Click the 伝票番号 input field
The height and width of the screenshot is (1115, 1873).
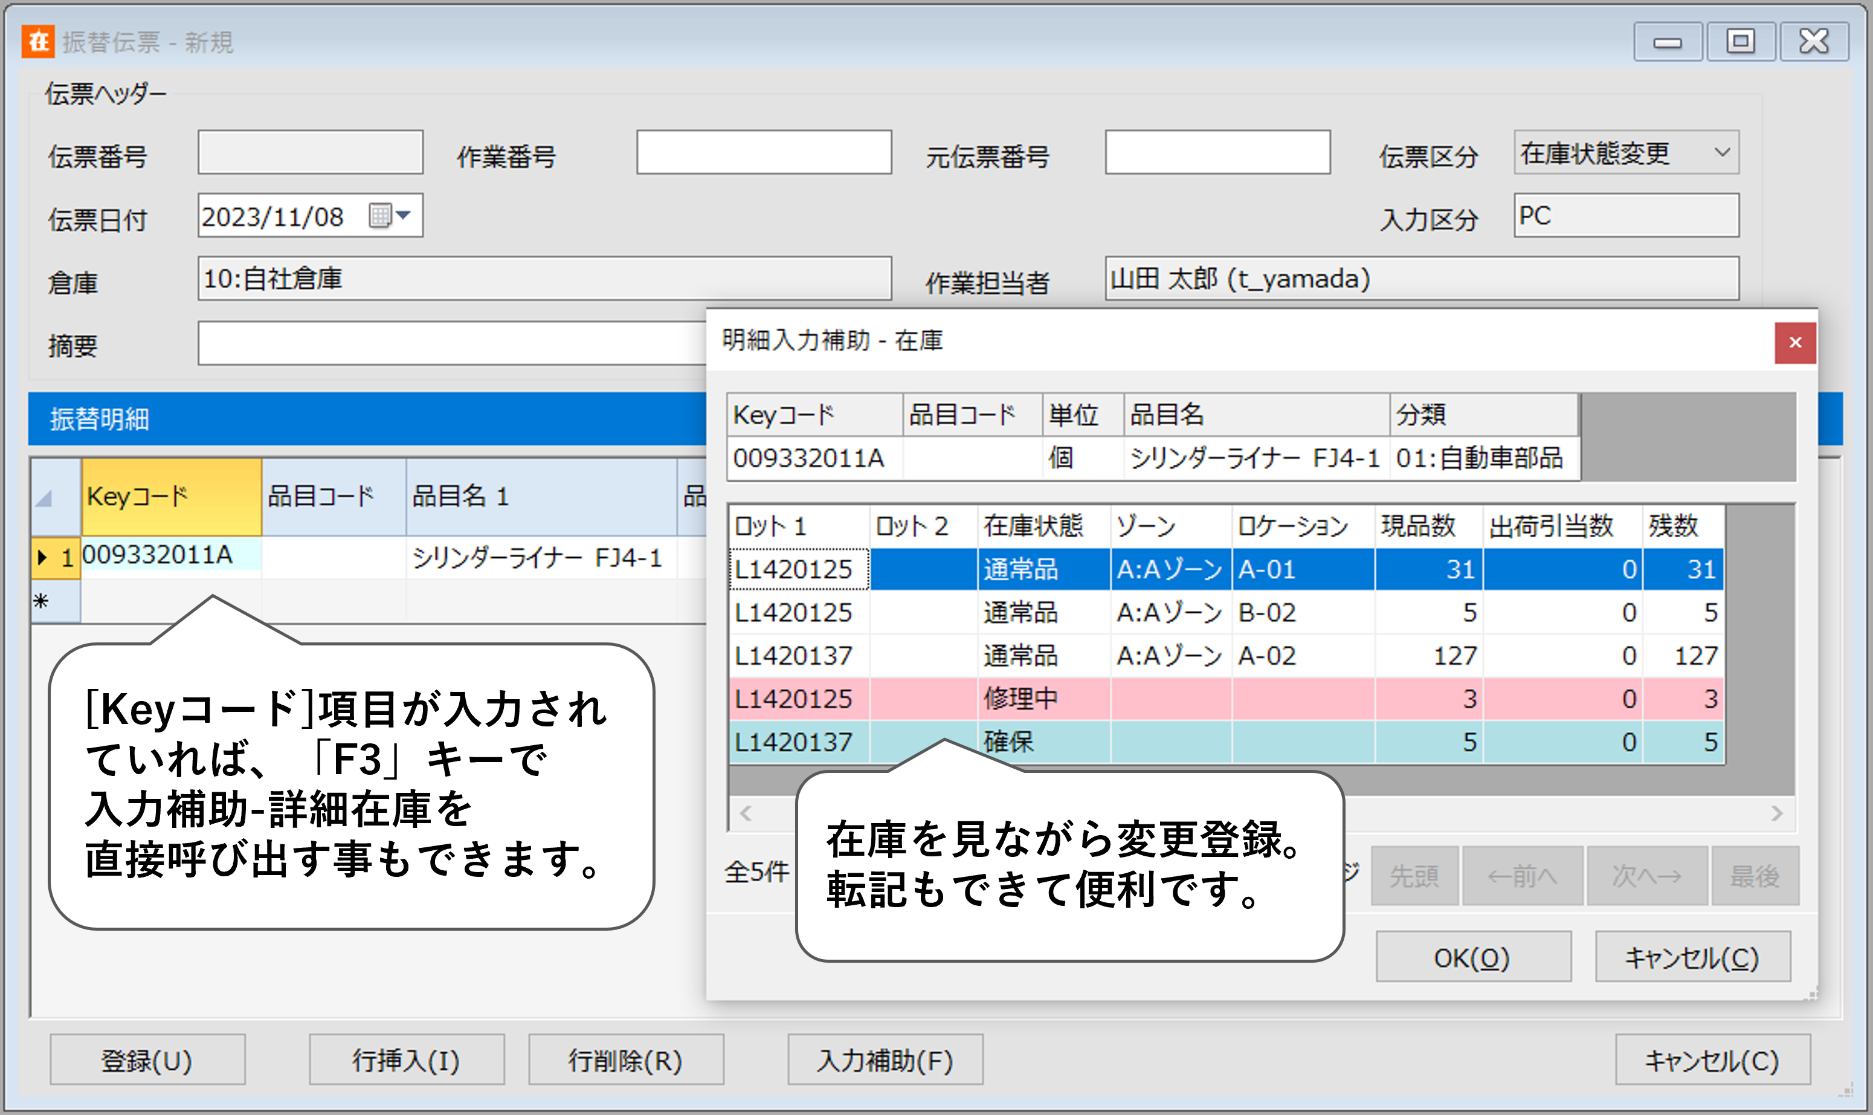pyautogui.click(x=310, y=152)
